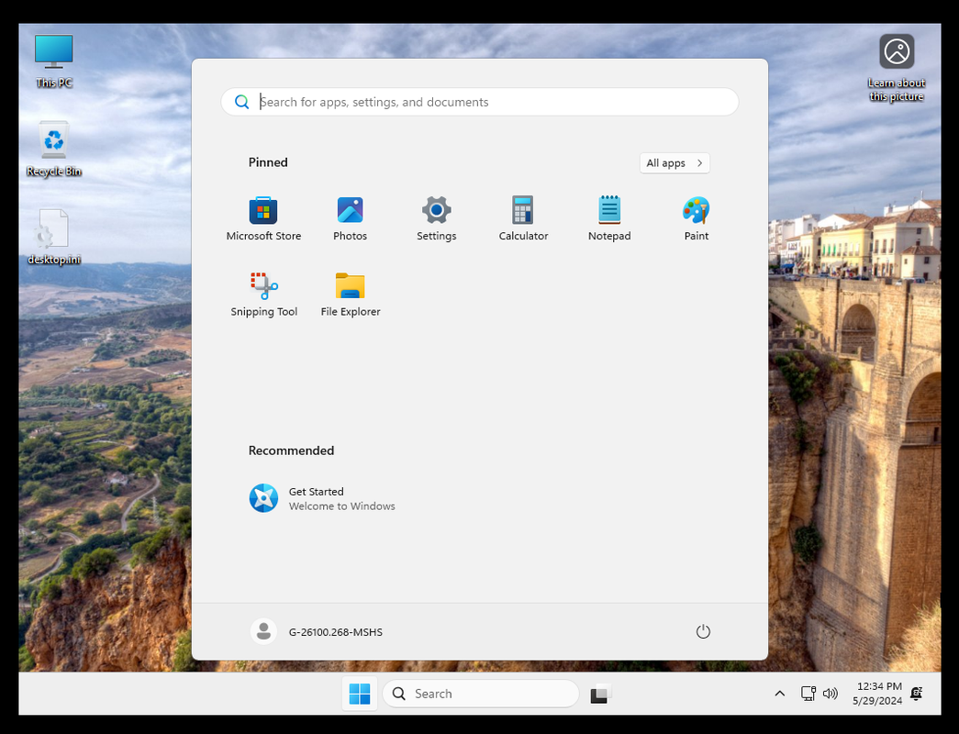The height and width of the screenshot is (734, 959).
Task: Open the Paint app
Action: (696, 218)
